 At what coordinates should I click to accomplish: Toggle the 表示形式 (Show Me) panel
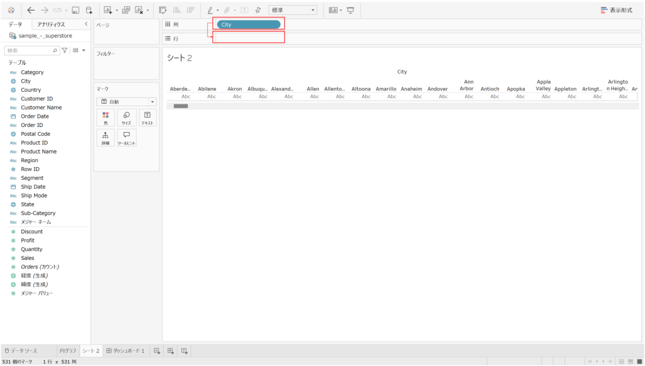(616, 10)
